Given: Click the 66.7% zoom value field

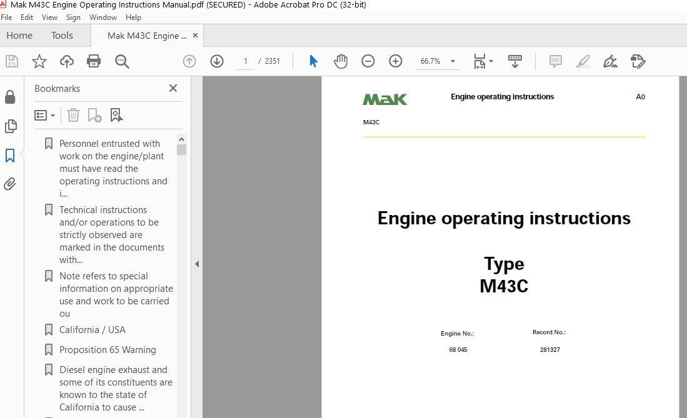Looking at the screenshot, I should pyautogui.click(x=430, y=61).
